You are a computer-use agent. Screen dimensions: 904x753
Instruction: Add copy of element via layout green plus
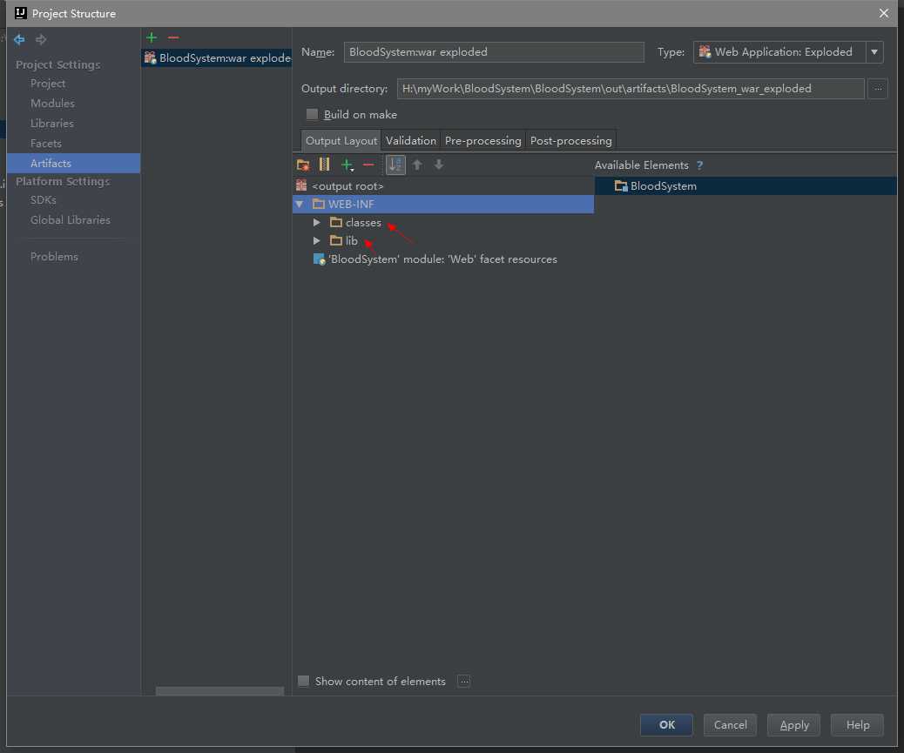coord(347,165)
